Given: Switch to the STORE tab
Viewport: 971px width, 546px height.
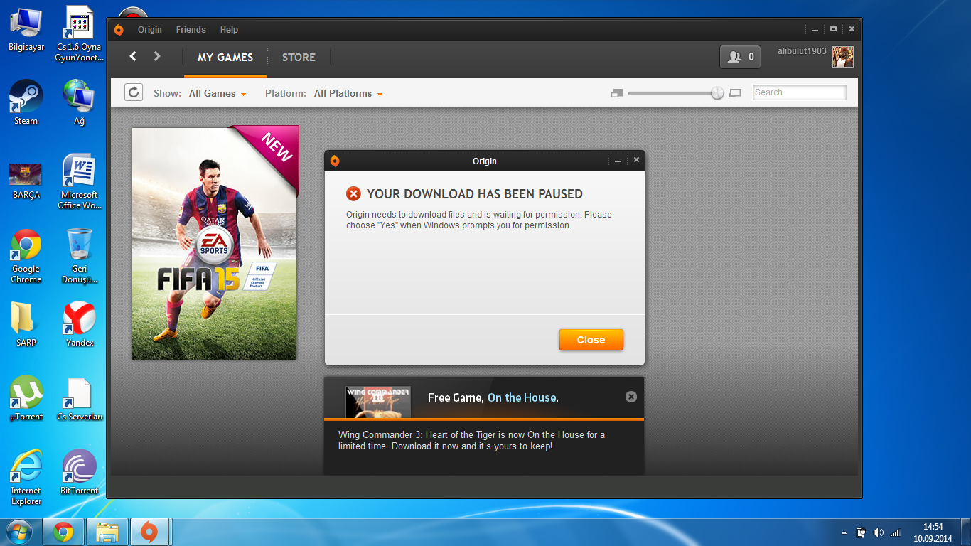Looking at the screenshot, I should 299,58.
